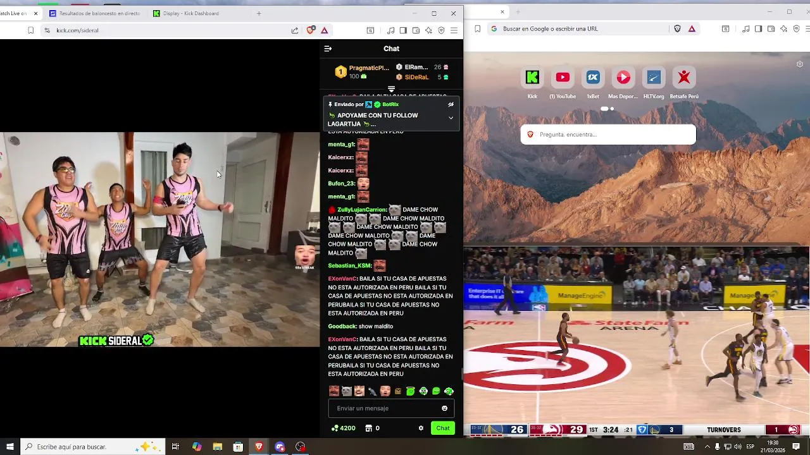
Task: Click the Bufon_23 username in chat
Action: point(341,183)
